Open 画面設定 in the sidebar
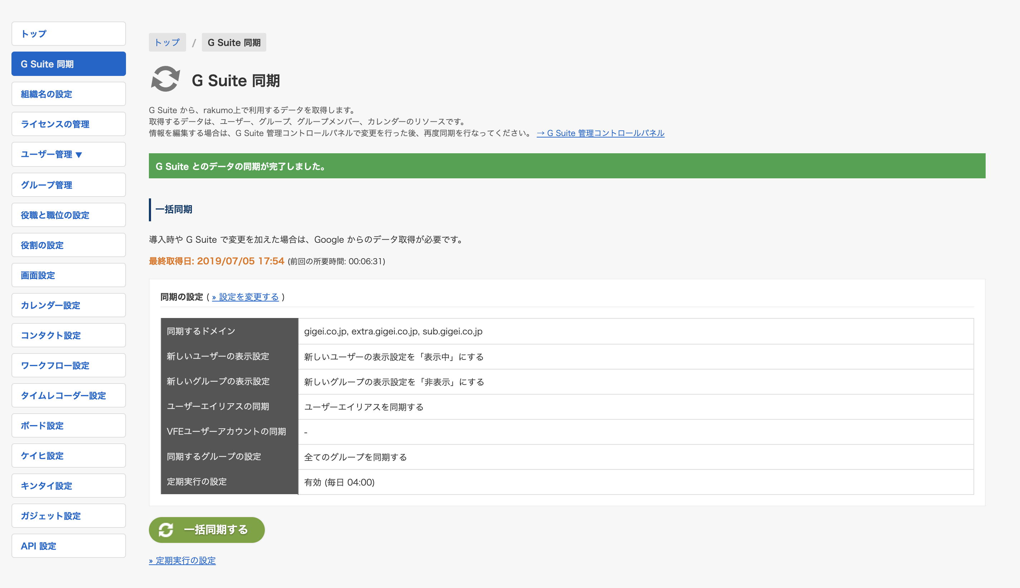Image resolution: width=1020 pixels, height=588 pixels. pos(69,275)
